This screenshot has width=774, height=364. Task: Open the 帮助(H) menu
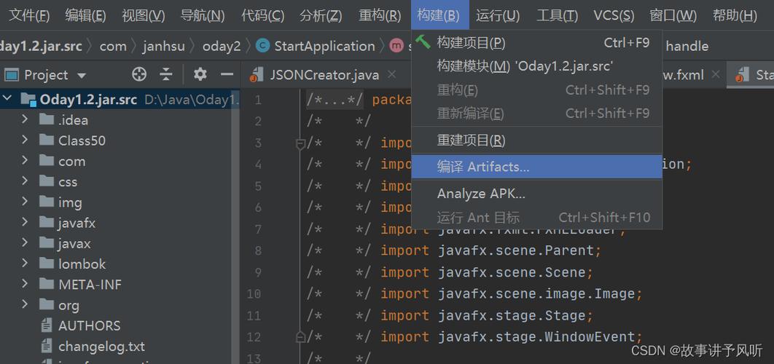coord(735,15)
